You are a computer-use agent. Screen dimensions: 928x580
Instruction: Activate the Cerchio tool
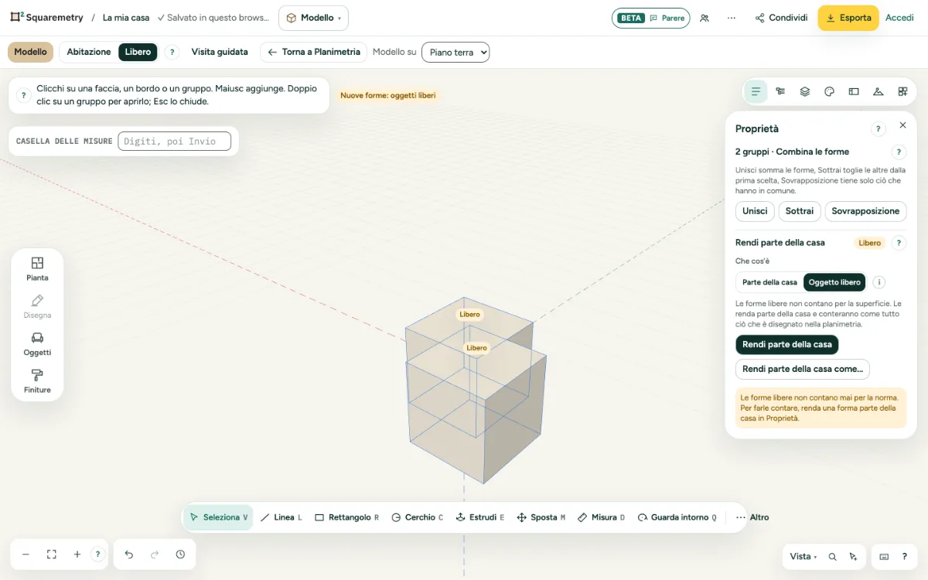[x=417, y=517]
